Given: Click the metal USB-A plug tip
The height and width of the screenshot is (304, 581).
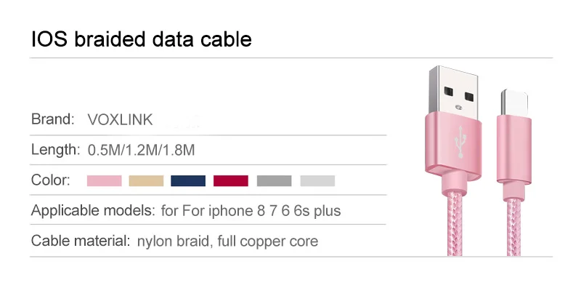Looking at the screenshot, I should coord(456,90).
